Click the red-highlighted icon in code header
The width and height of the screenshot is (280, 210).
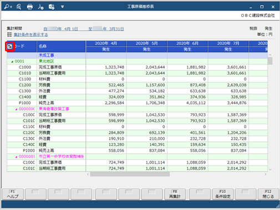(10, 46)
